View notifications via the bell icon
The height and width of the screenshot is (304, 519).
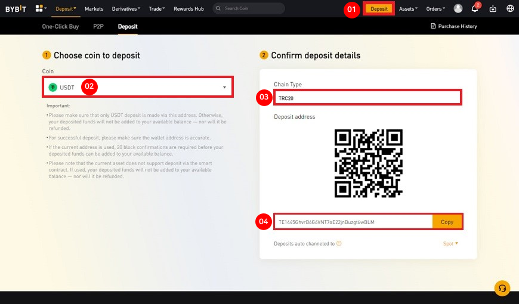pyautogui.click(x=475, y=9)
